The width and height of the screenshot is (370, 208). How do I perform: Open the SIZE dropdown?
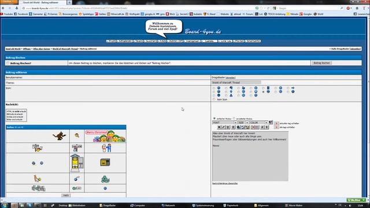point(243,122)
